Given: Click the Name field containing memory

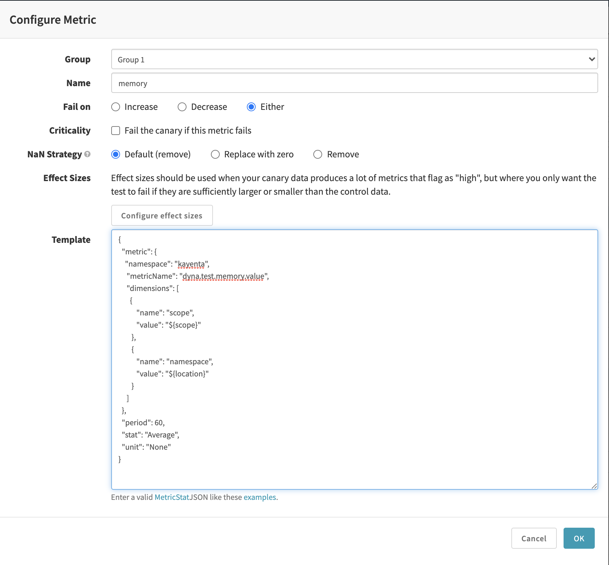Looking at the screenshot, I should pos(354,83).
